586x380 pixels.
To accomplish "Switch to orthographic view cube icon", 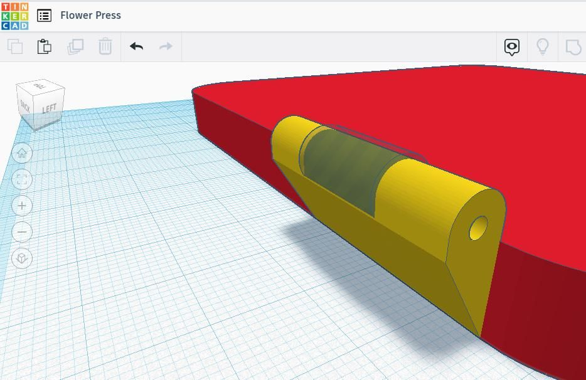I will 22,258.
